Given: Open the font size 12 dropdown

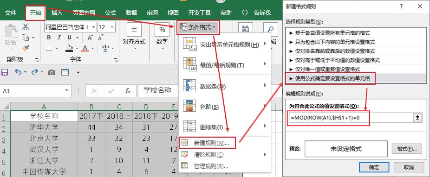Looking at the screenshot, I should coord(112,27).
